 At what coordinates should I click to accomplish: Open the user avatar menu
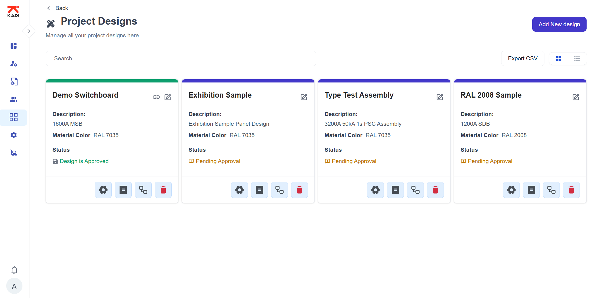point(14,286)
